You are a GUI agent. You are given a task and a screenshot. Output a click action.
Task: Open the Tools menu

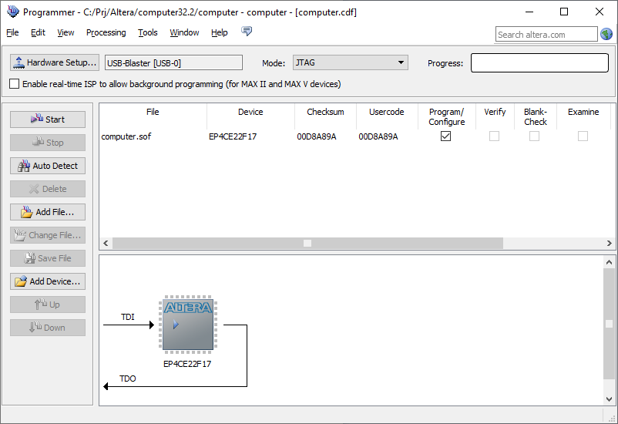pyautogui.click(x=148, y=32)
